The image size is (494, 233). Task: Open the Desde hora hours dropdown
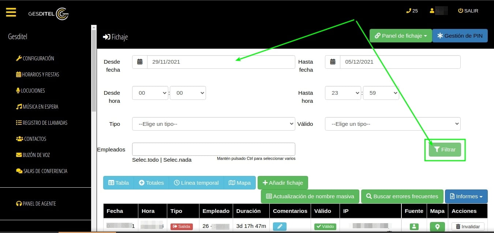[150, 93]
